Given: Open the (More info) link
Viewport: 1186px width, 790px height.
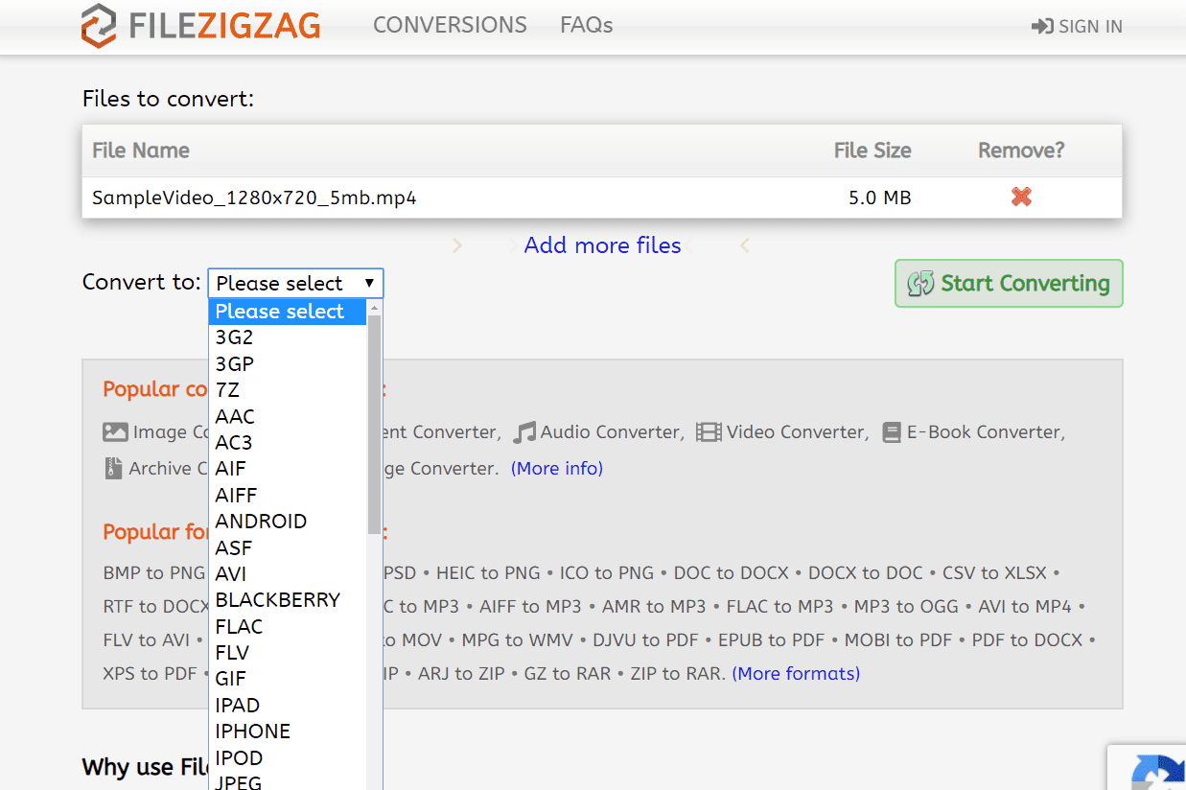Looking at the screenshot, I should click(557, 468).
